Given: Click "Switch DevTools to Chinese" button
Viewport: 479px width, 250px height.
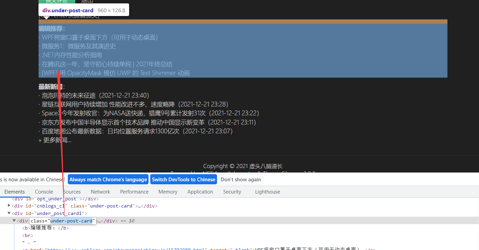Looking at the screenshot, I should (184, 180).
